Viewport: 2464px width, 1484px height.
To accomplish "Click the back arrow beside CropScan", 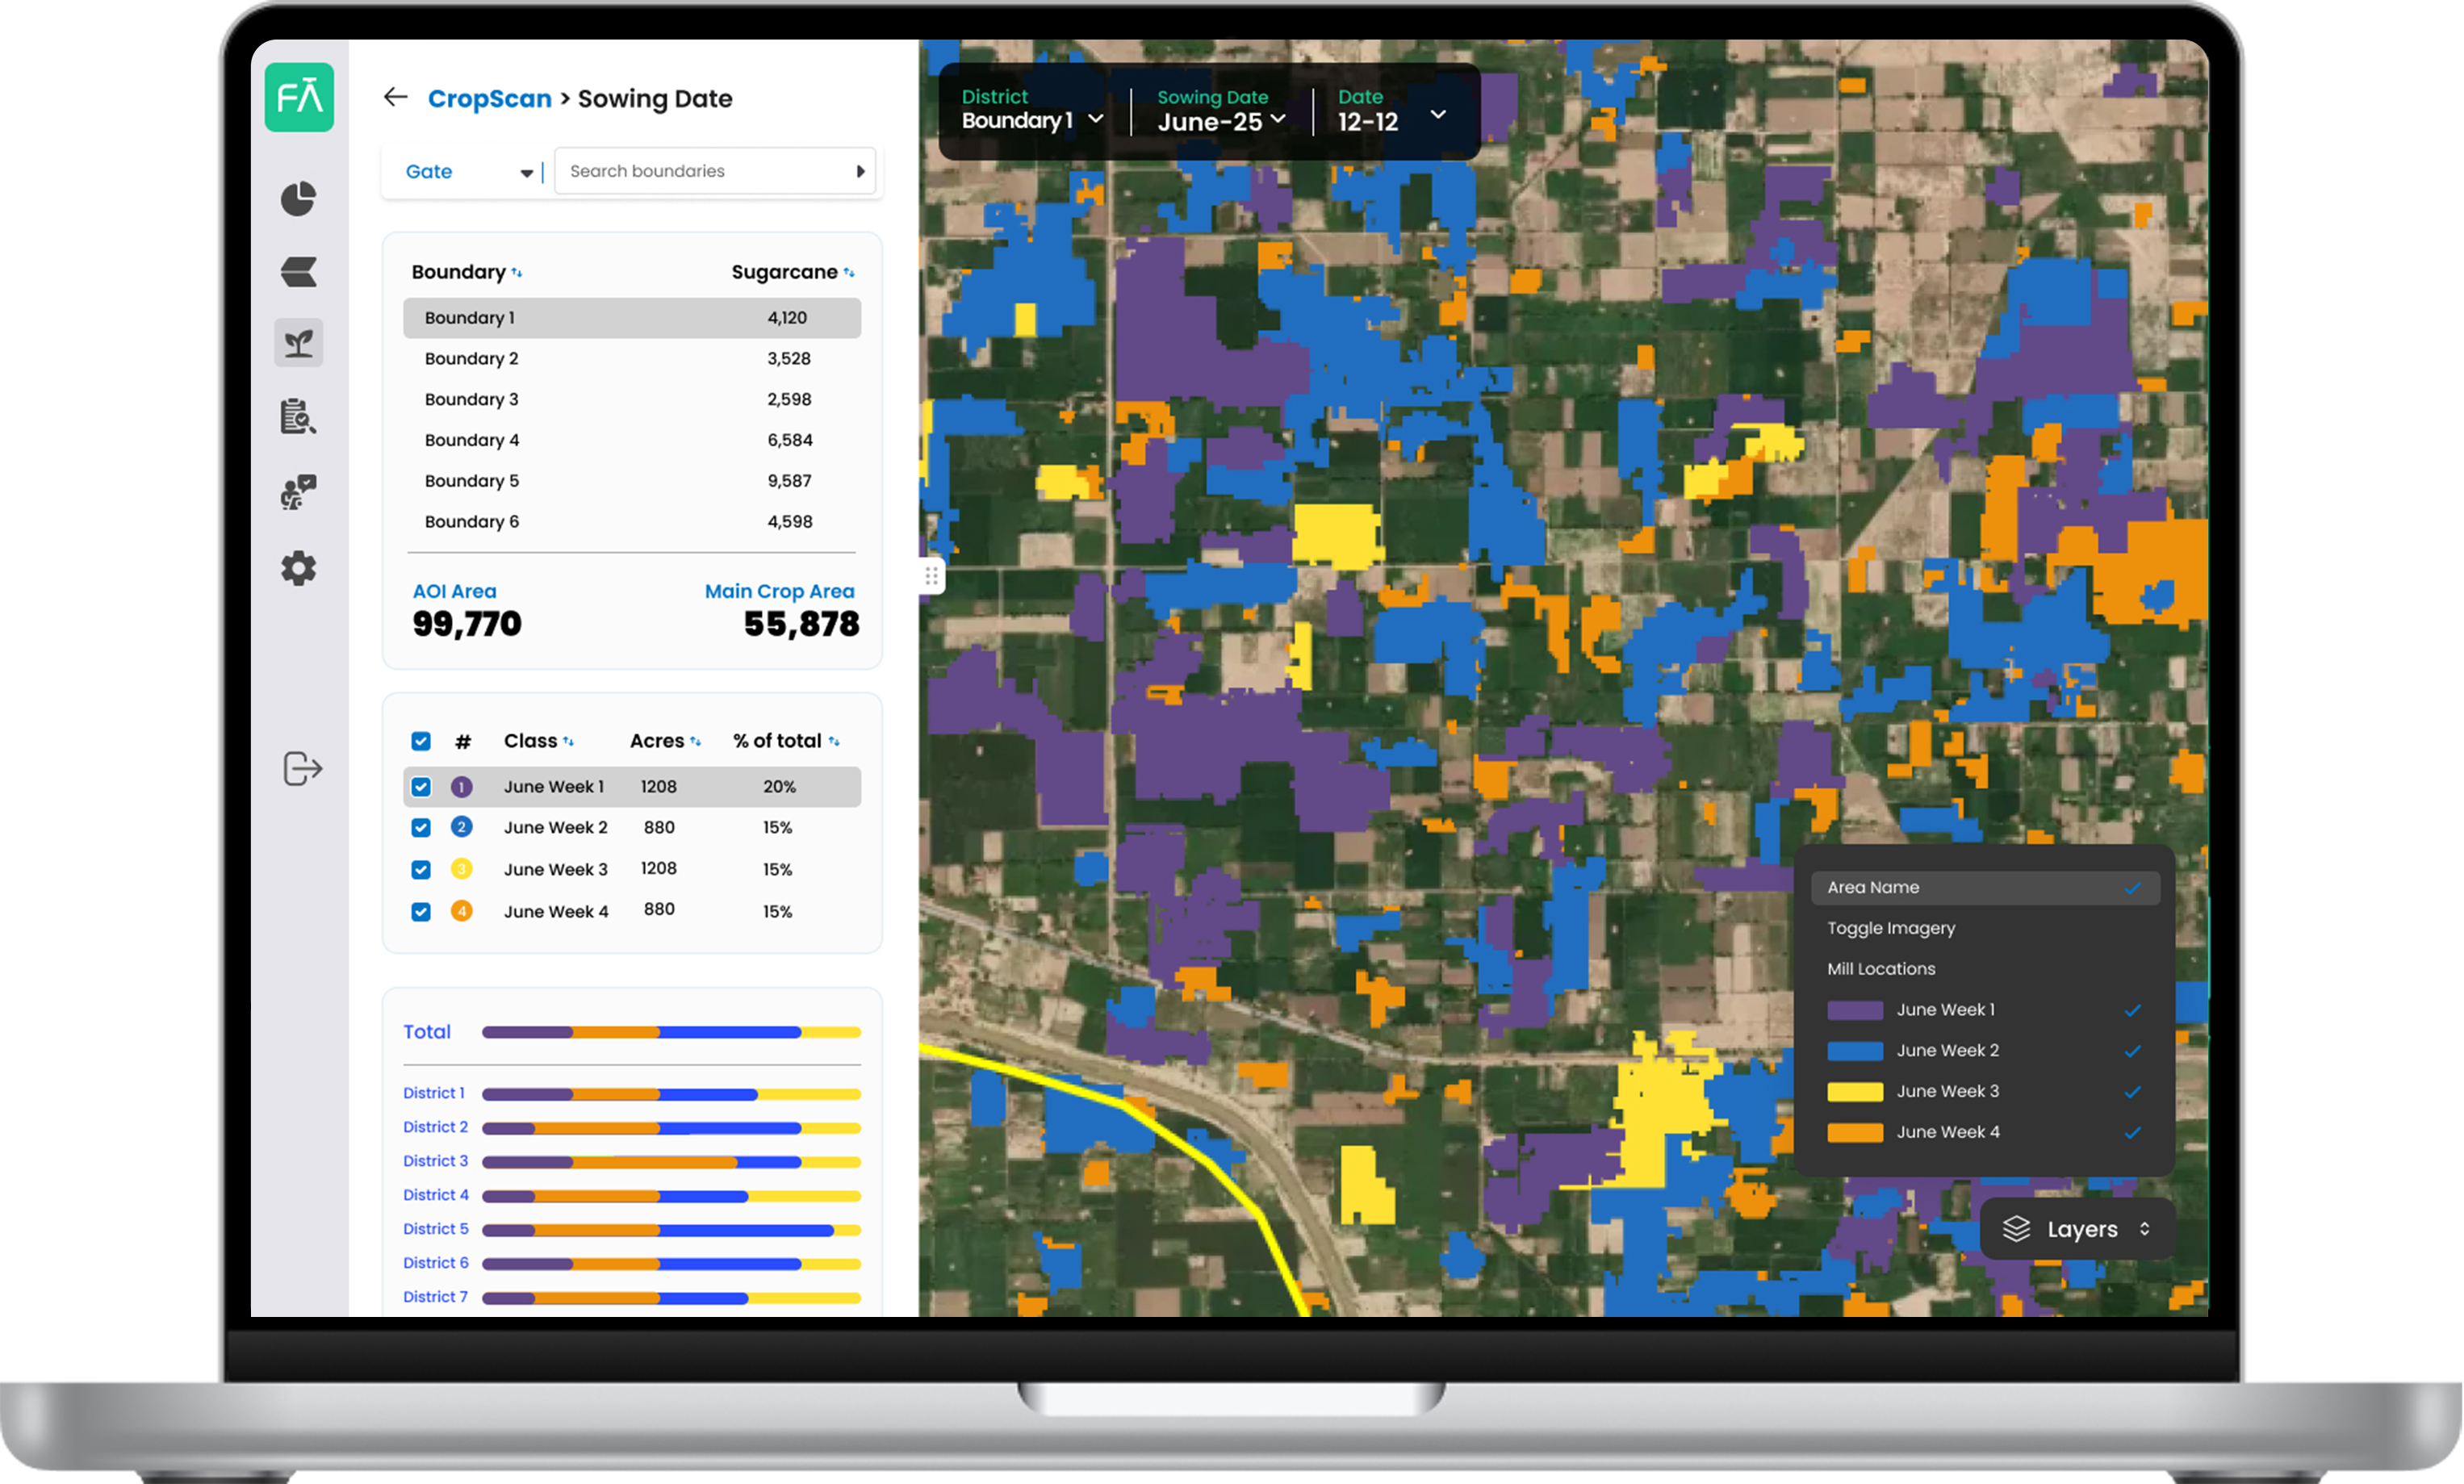I will (x=395, y=97).
